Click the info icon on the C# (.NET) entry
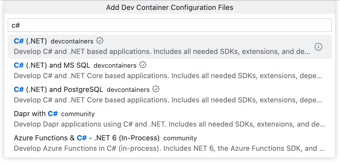340x164 pixels. (319, 47)
